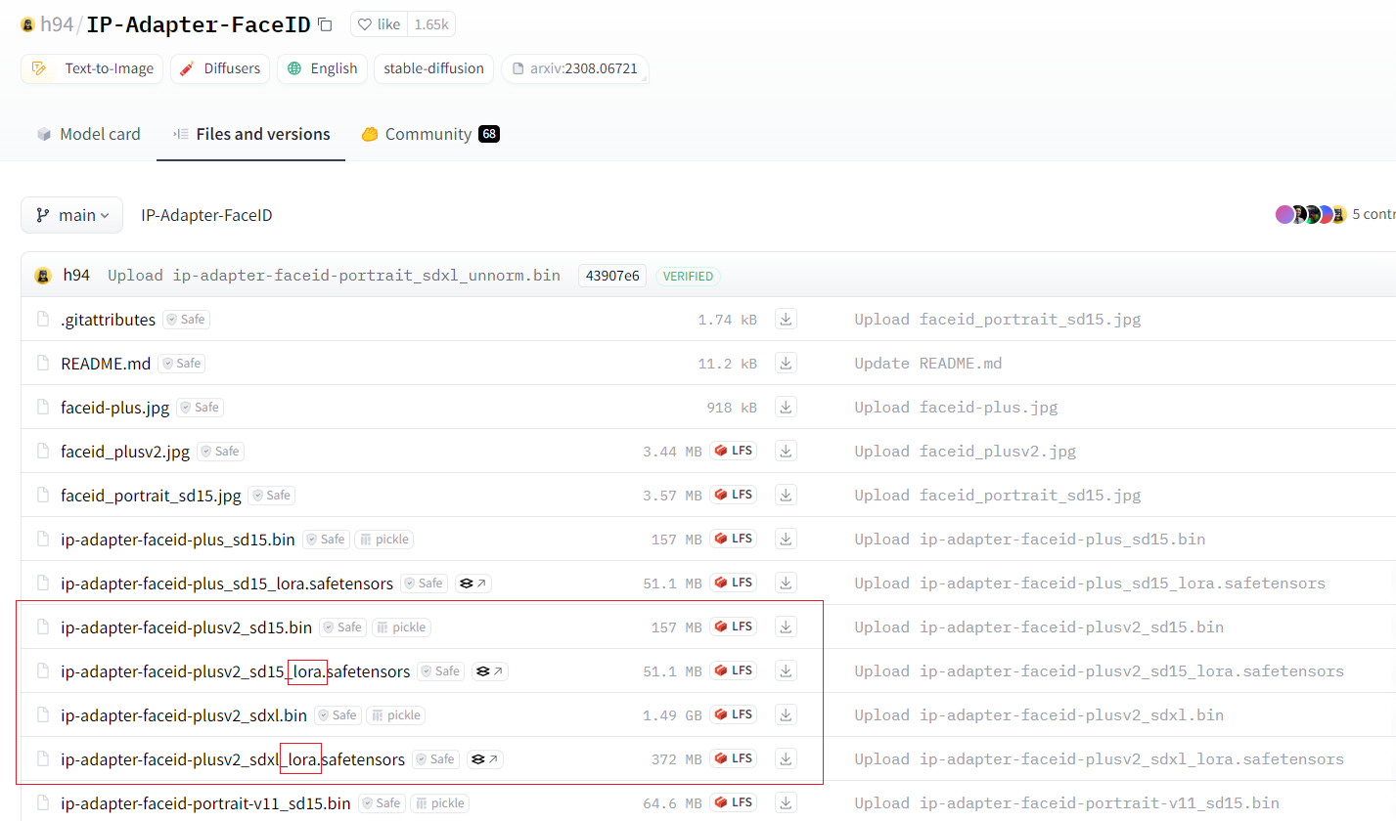The height and width of the screenshot is (821, 1396).
Task: Open latest commit message for portrait_sdxl_unnorm.bin
Action: pos(334,276)
